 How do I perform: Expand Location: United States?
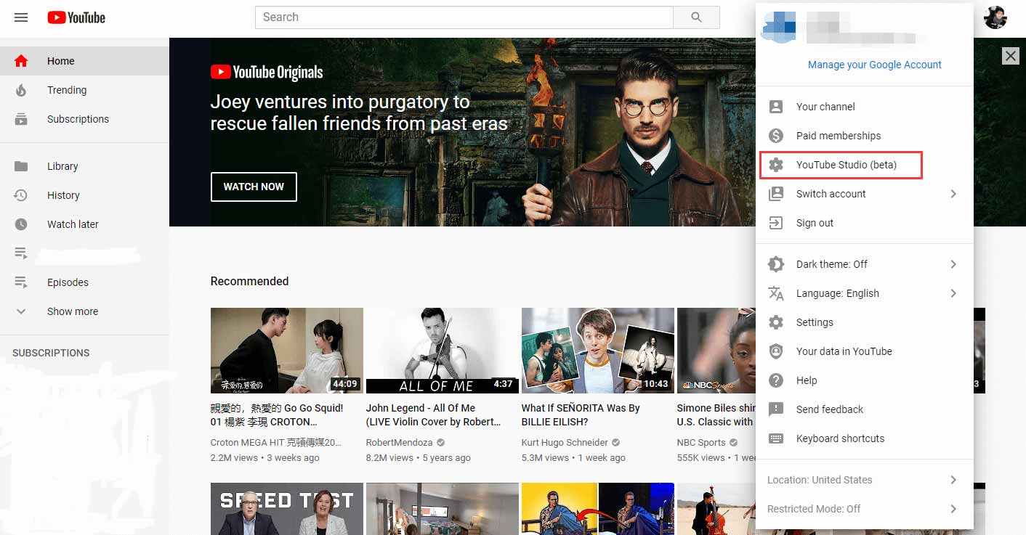tap(865, 480)
